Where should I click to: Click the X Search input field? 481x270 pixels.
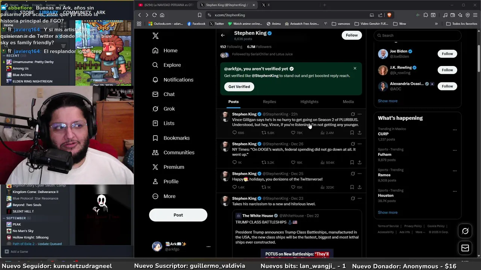(x=417, y=35)
